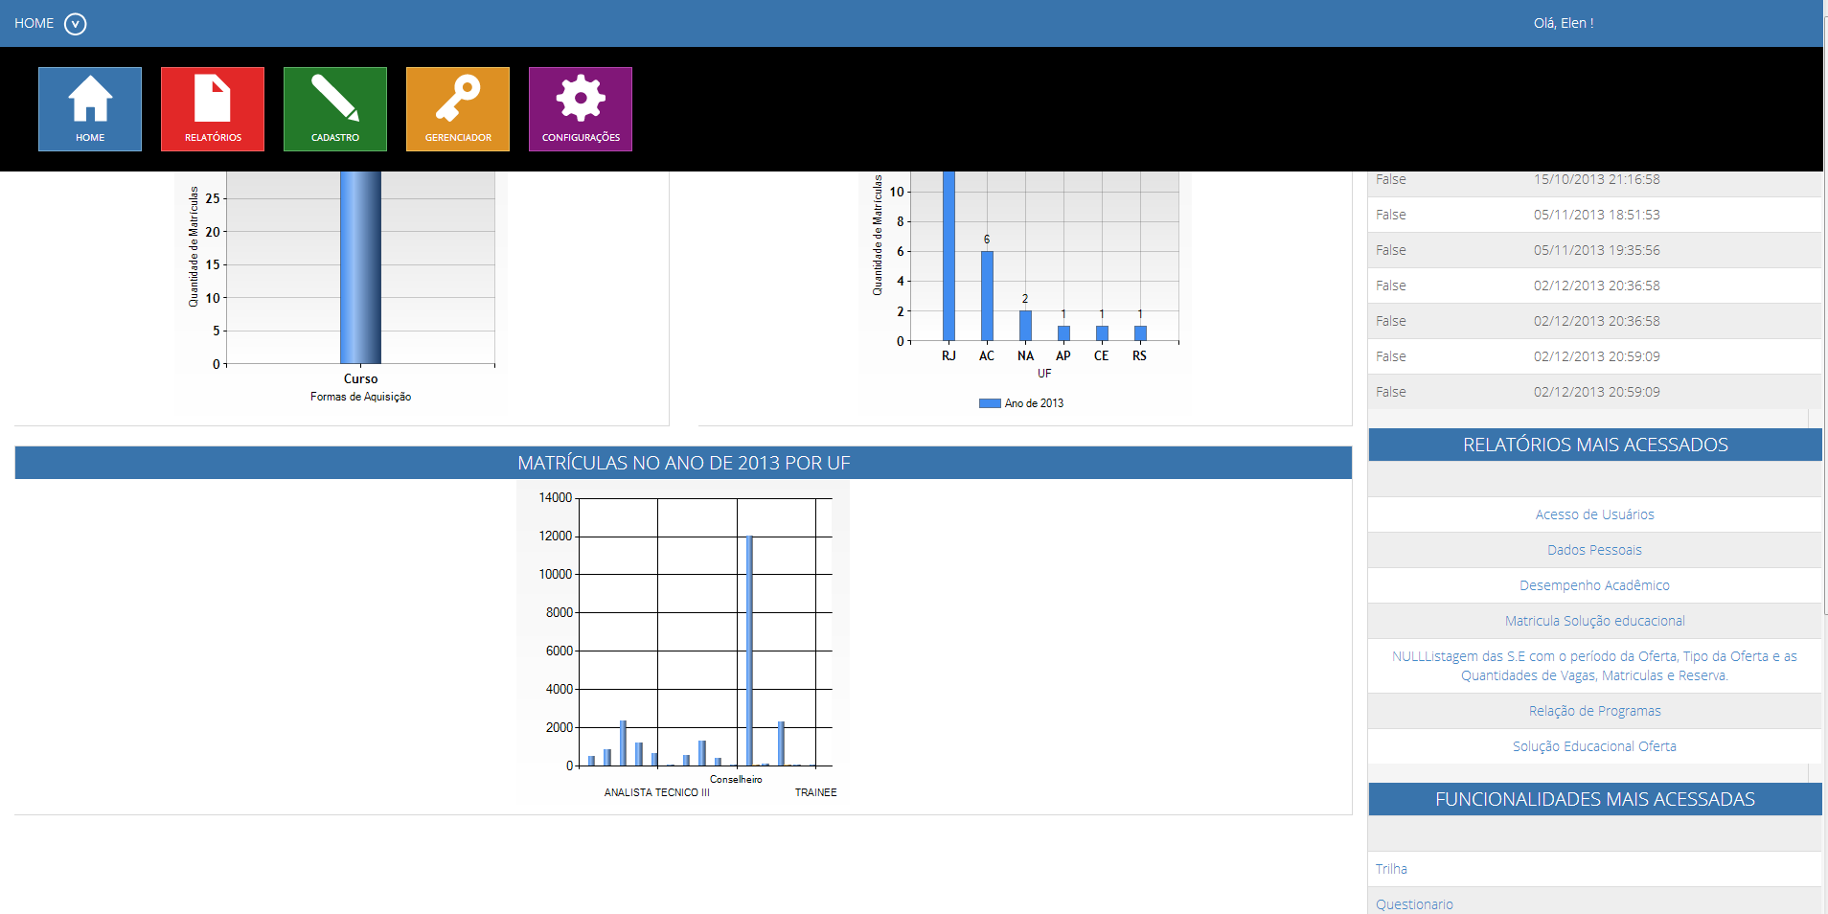
Task: Click the NA bar labeled 2
Action: [x=1025, y=326]
